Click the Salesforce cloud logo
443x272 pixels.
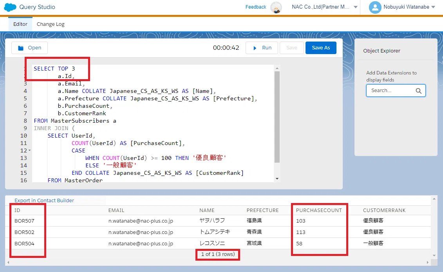[x=10, y=7]
